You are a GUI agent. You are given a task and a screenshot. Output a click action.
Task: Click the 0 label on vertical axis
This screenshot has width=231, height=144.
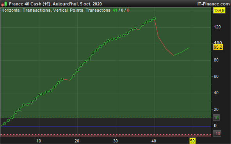tap(215, 126)
